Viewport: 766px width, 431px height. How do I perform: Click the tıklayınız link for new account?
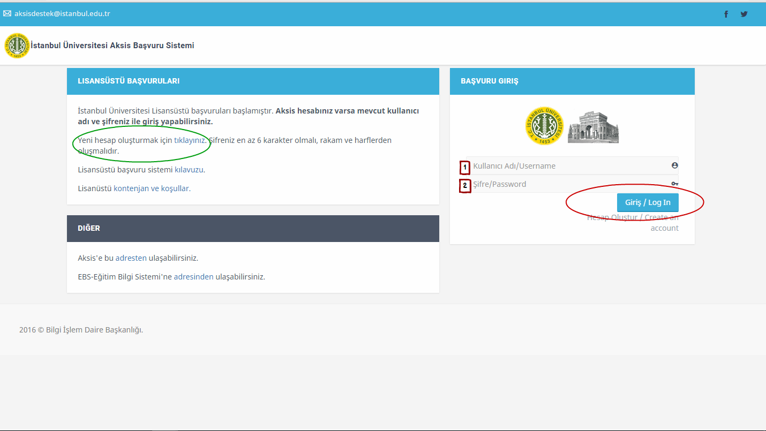(x=190, y=140)
